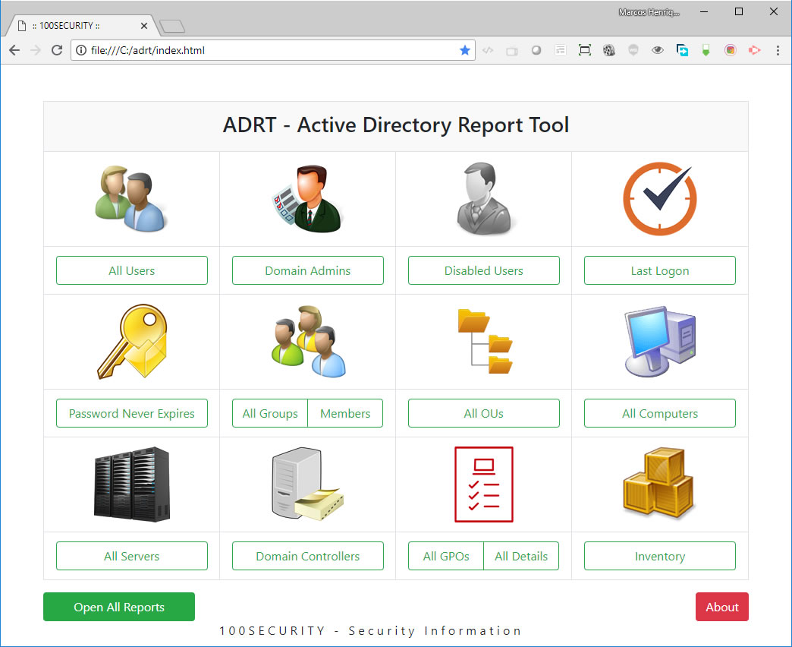Click the folder tree OUs icon
This screenshot has height=647, width=792.
click(x=484, y=342)
